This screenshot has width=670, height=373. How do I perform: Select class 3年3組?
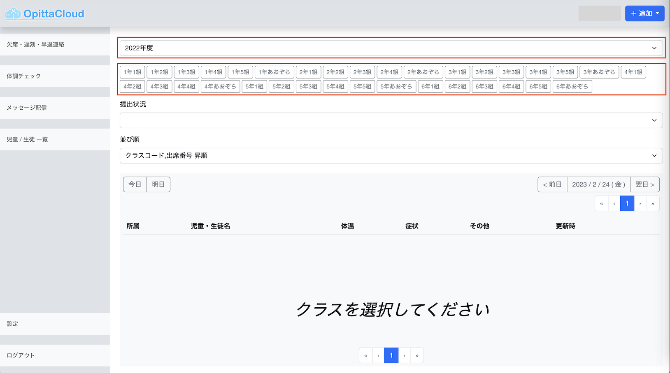pos(511,72)
